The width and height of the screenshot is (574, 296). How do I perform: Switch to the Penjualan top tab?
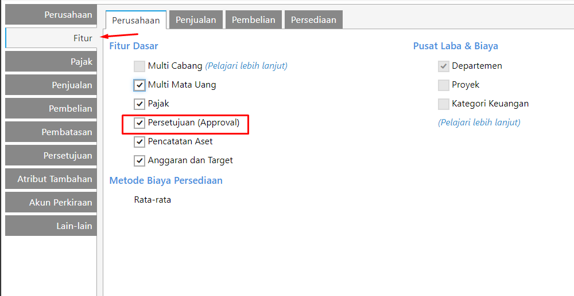pyautogui.click(x=196, y=19)
